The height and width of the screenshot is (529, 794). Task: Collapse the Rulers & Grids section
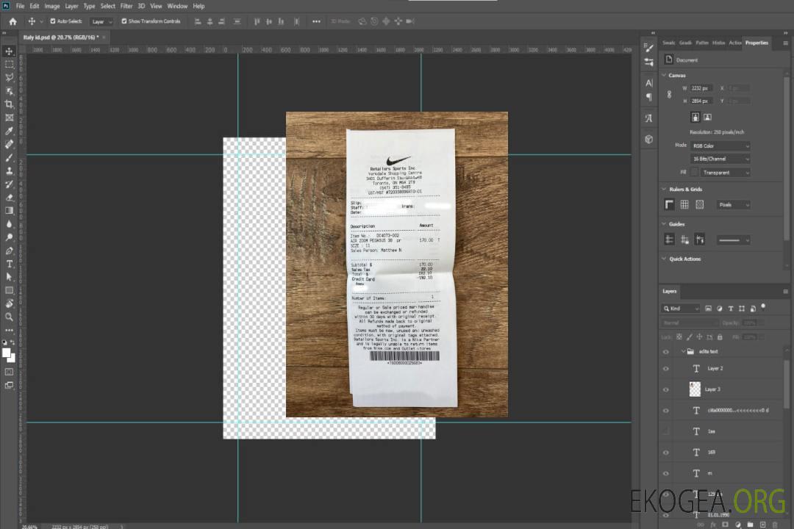tap(664, 189)
